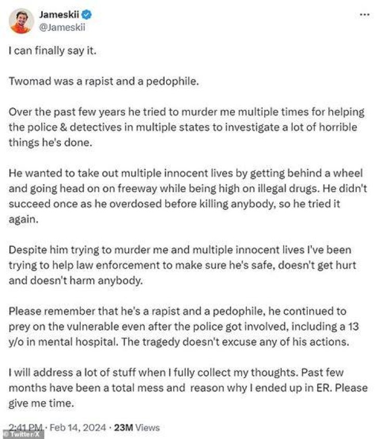Open the @Jameskii handle link

[62, 28]
